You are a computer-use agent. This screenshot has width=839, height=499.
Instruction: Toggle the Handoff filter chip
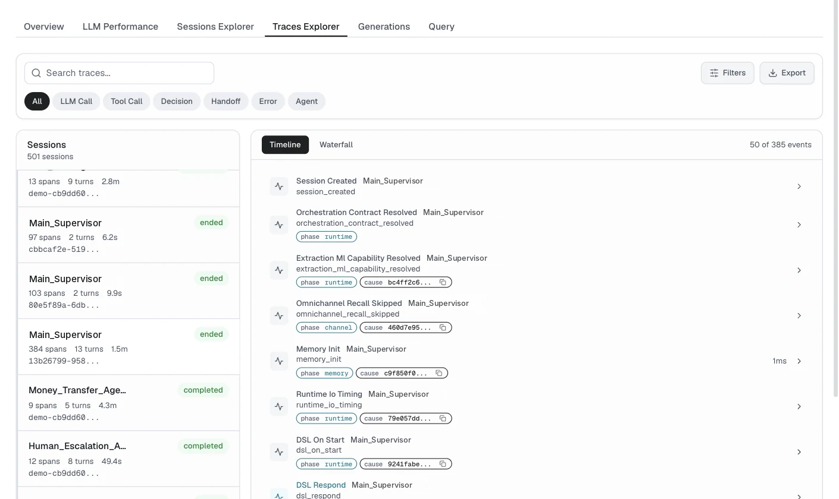(x=226, y=101)
